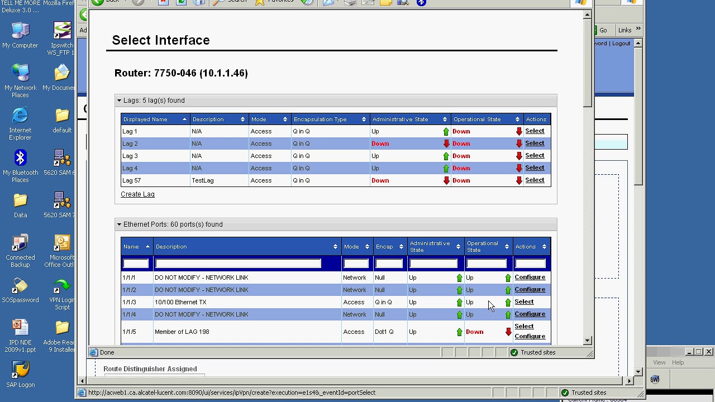Viewport: 715px width, 402px height.
Task: Sort lags by Administrative State
Action: [409, 119]
